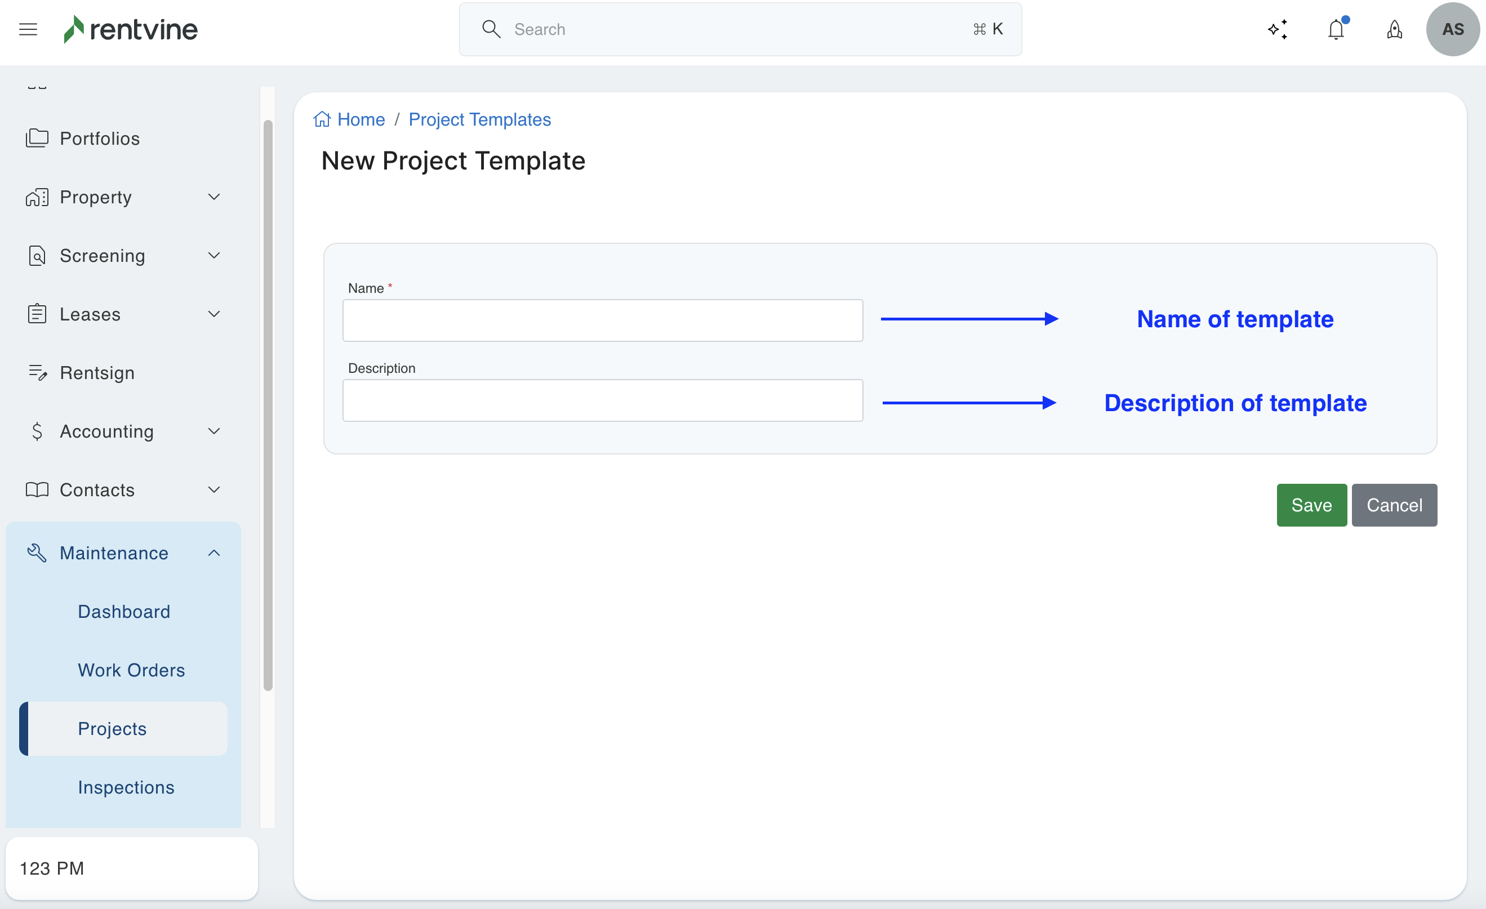
Task: Open the AS user avatar menu
Action: [x=1452, y=29]
